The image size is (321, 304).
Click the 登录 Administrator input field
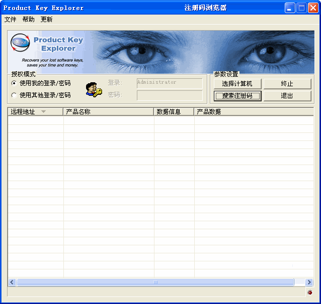(170, 83)
